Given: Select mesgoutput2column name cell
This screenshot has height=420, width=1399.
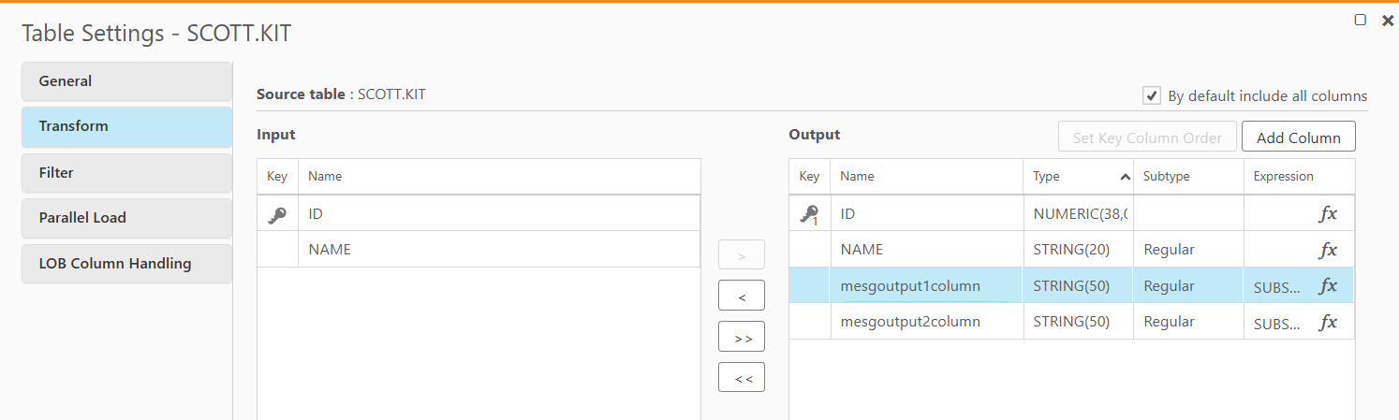Looking at the screenshot, I should 926,322.
